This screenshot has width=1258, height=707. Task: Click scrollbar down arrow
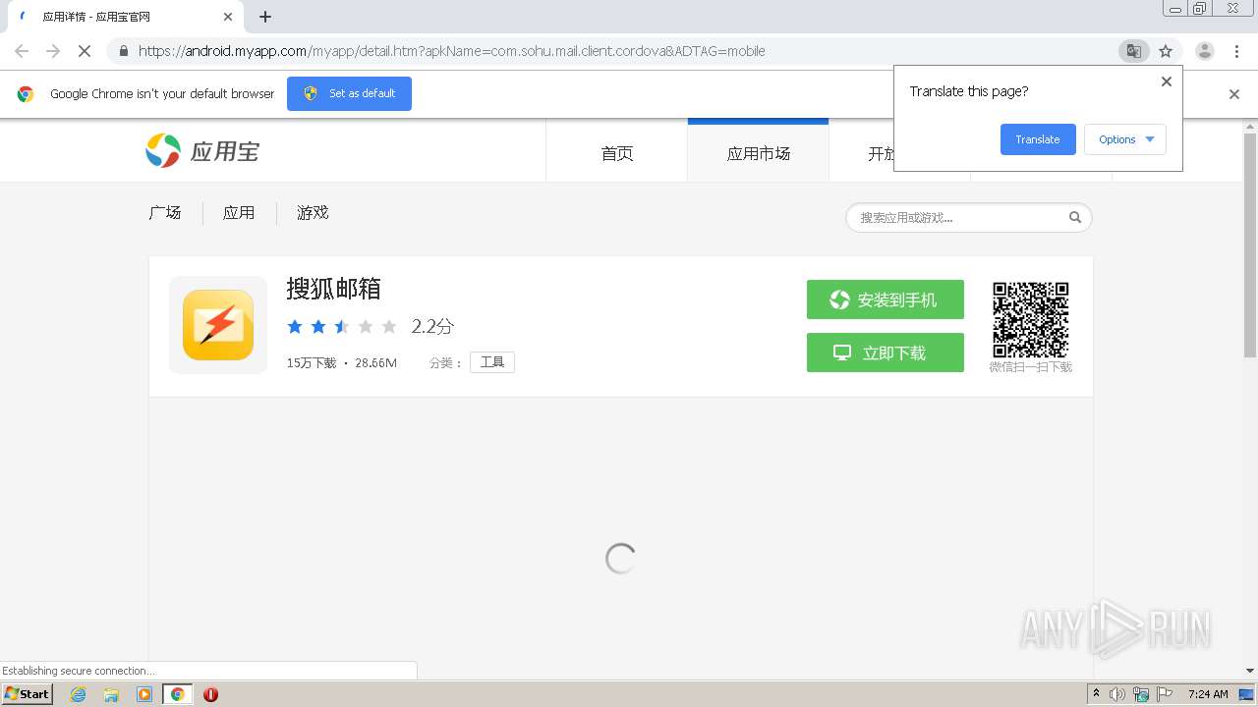1250,672
